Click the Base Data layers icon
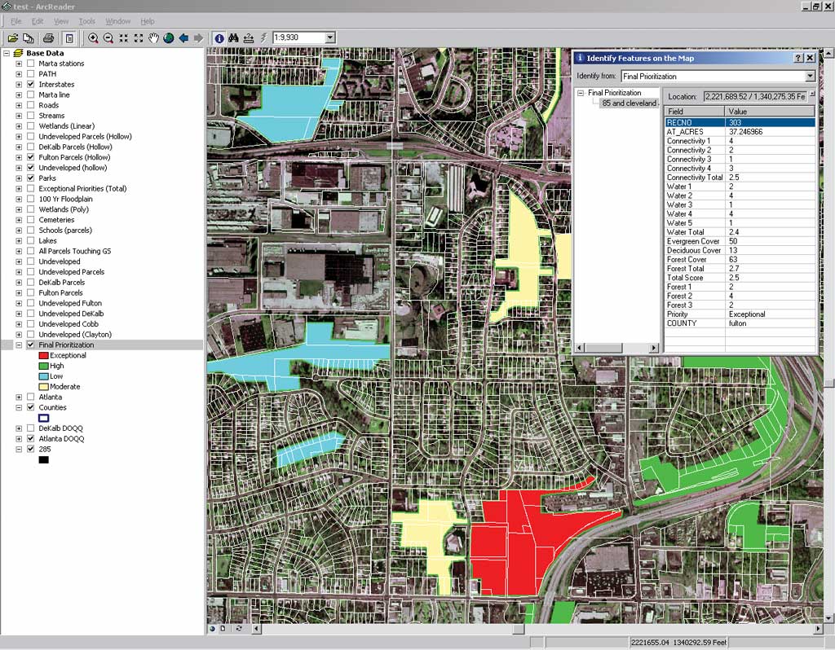The image size is (835, 650). pos(18,53)
